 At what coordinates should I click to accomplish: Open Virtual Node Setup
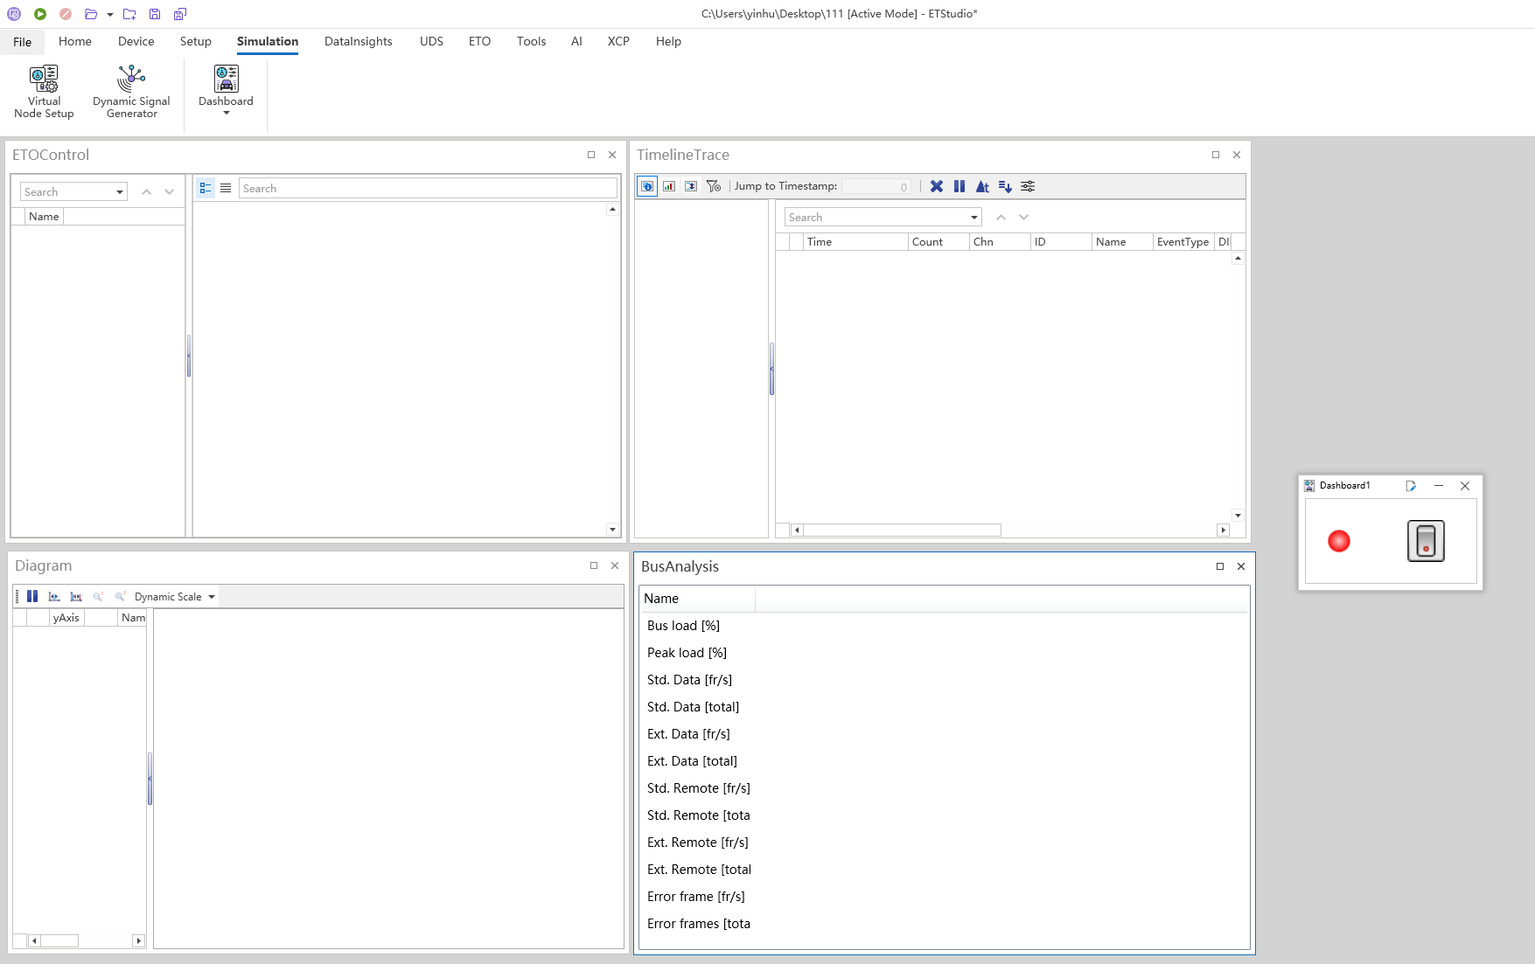tap(44, 91)
